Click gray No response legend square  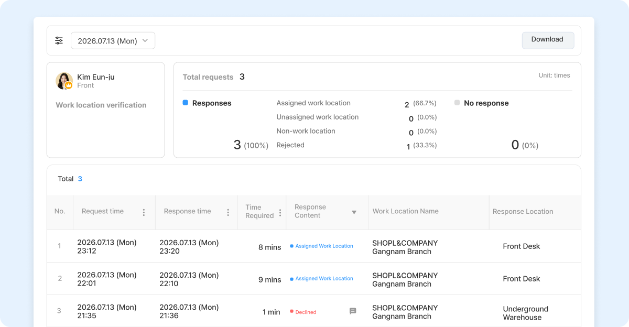point(457,103)
